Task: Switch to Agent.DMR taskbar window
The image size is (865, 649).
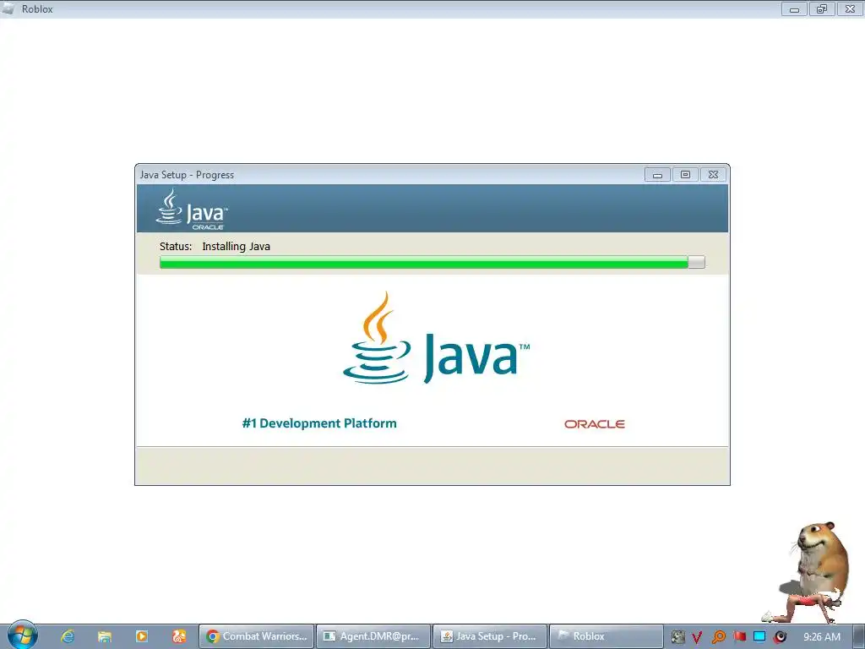Action: point(373,636)
